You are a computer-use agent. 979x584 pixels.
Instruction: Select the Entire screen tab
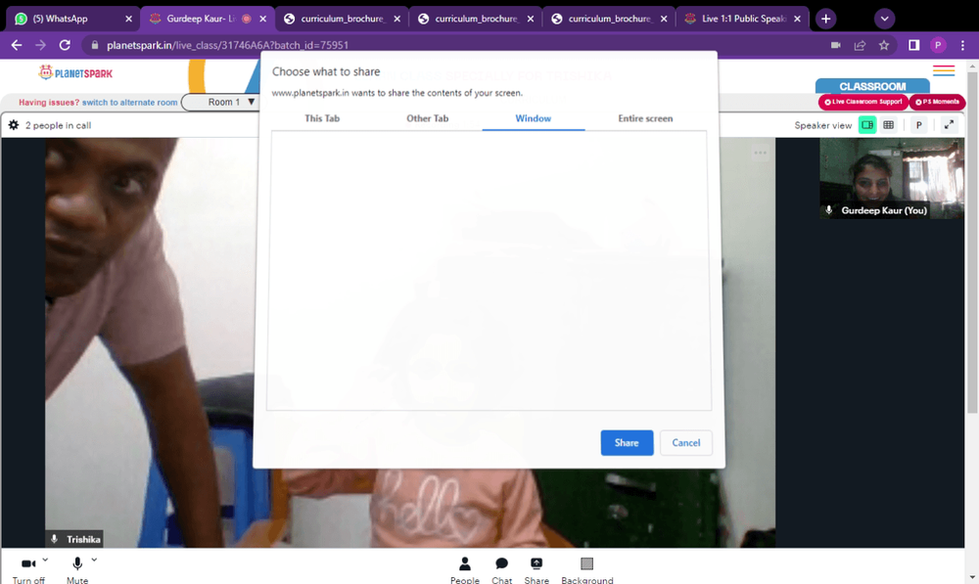645,118
